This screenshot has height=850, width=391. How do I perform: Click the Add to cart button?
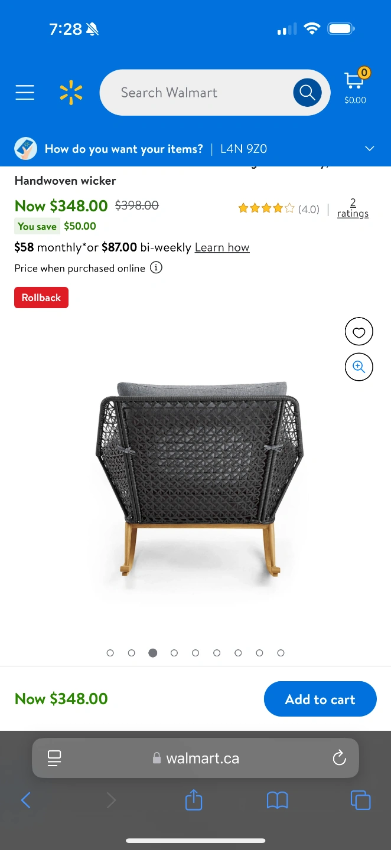click(x=320, y=699)
